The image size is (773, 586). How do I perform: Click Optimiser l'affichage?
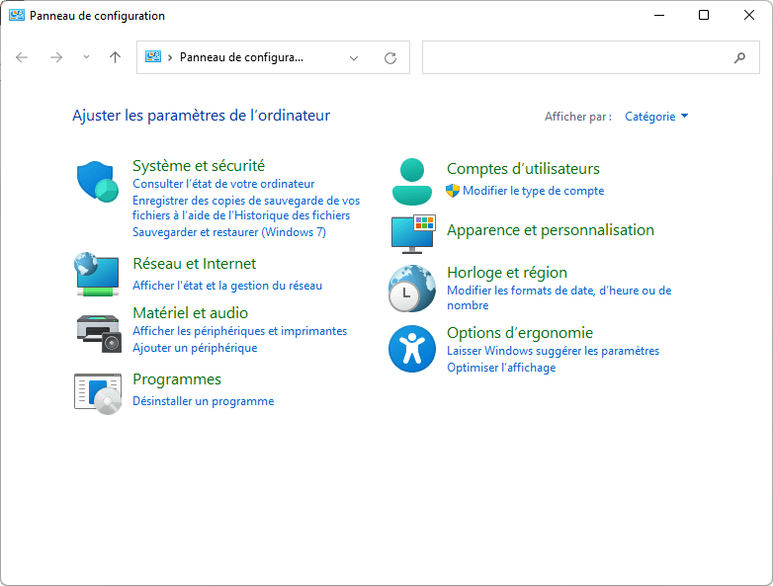501,368
